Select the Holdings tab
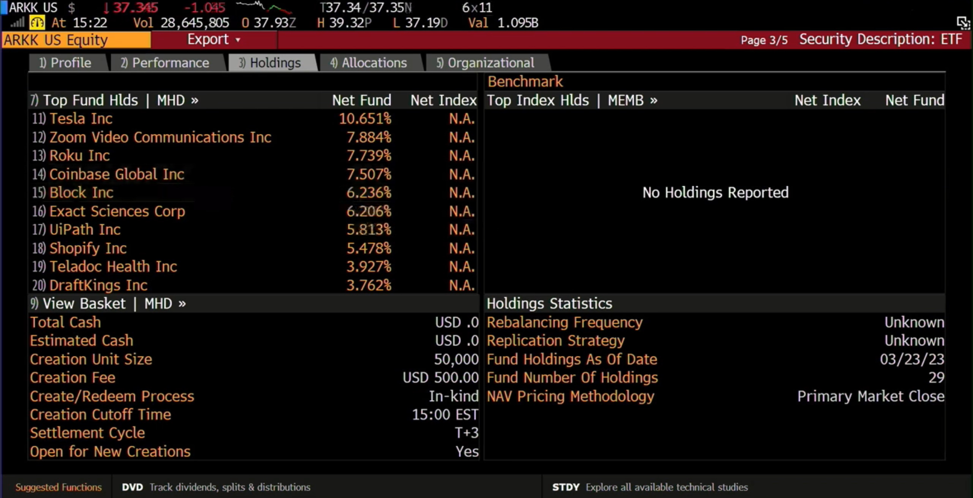Image resolution: width=973 pixels, height=498 pixels. pyautogui.click(x=270, y=63)
